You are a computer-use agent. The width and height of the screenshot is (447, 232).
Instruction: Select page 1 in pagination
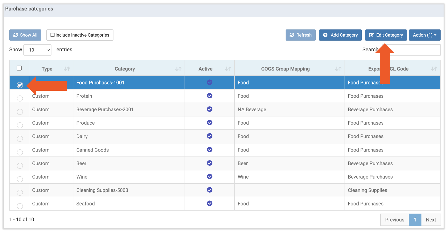(x=415, y=220)
